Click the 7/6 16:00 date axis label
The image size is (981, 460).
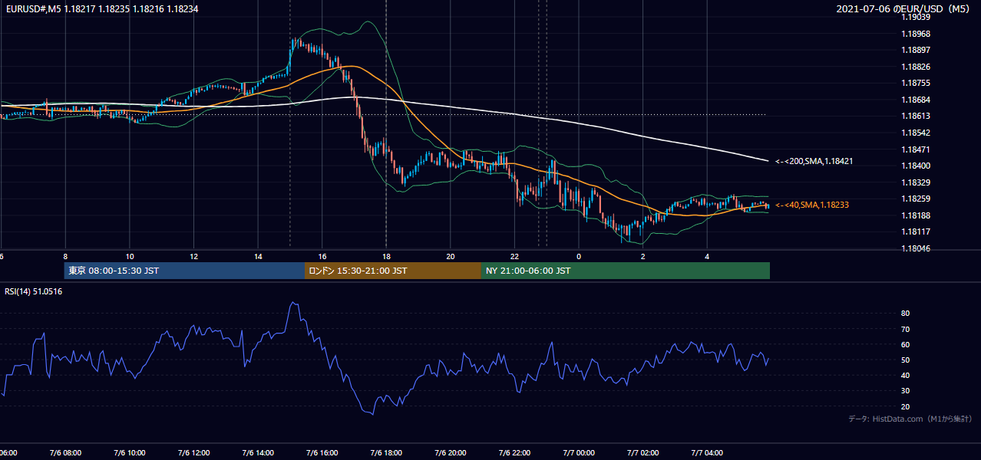coord(322,453)
